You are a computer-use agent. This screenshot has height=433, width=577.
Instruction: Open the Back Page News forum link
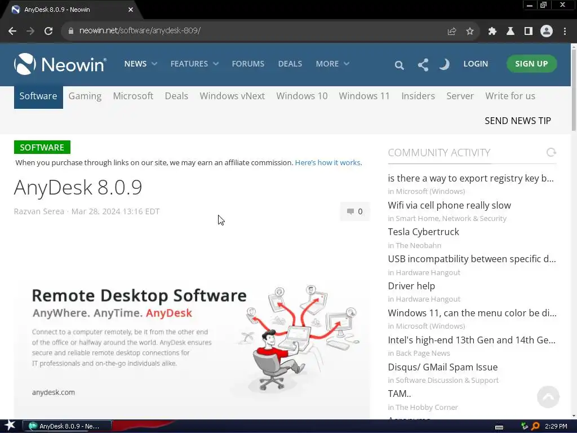pyautogui.click(x=423, y=354)
